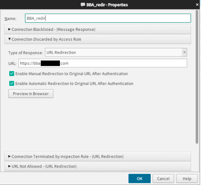The image size is (201, 185).
Task: Click the Type of Response label
Action: pyautogui.click(x=25, y=53)
